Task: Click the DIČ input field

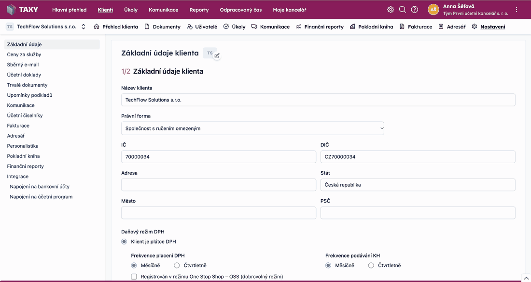Action: [418, 157]
